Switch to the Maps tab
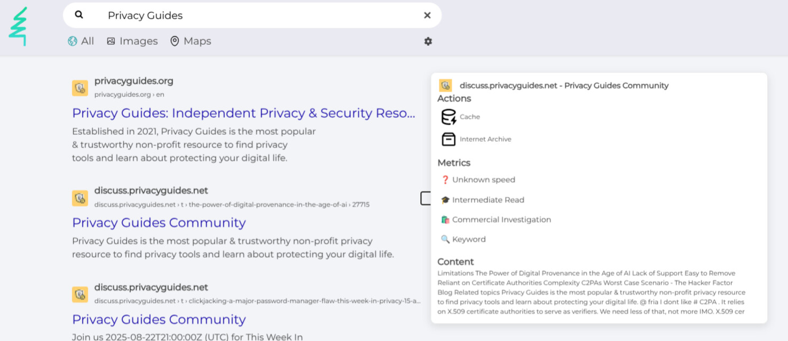Image resolution: width=788 pixels, height=341 pixels. [x=191, y=41]
